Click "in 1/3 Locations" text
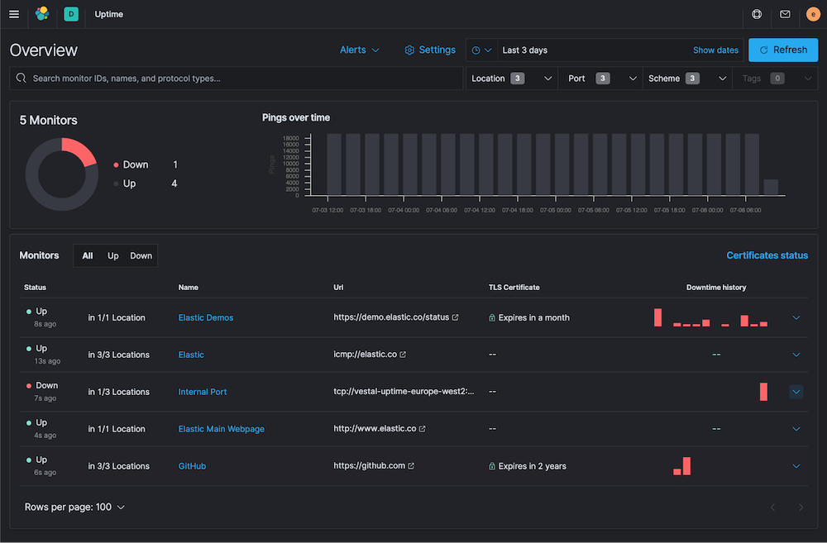Viewport: 827px width, 543px height. pos(118,392)
